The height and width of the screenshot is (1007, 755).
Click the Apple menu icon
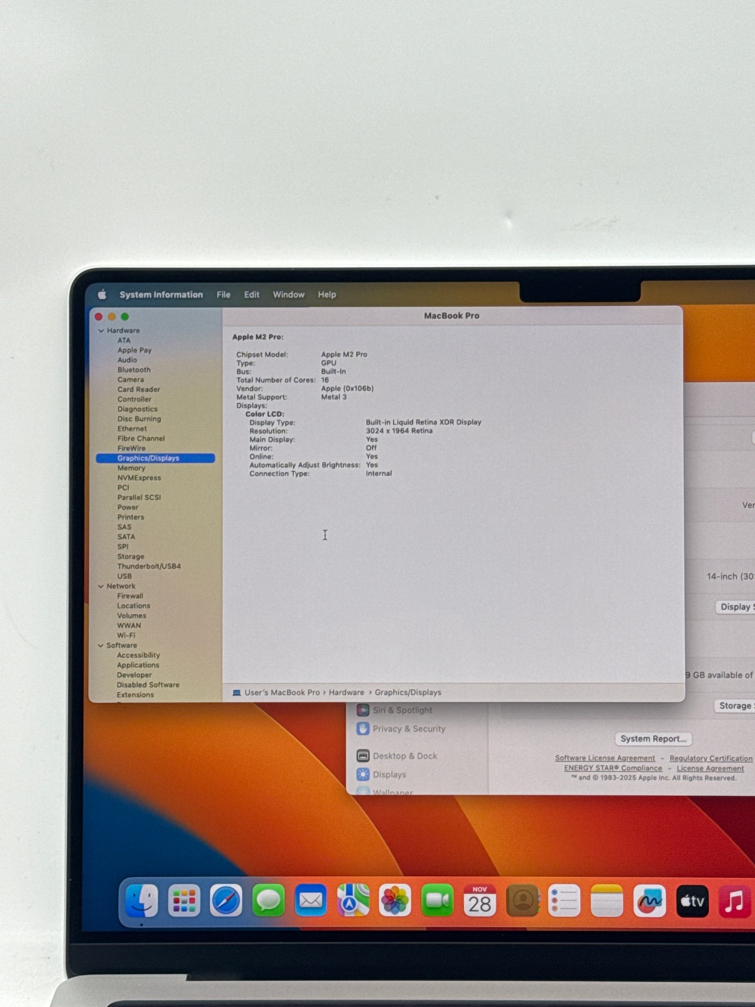[102, 295]
